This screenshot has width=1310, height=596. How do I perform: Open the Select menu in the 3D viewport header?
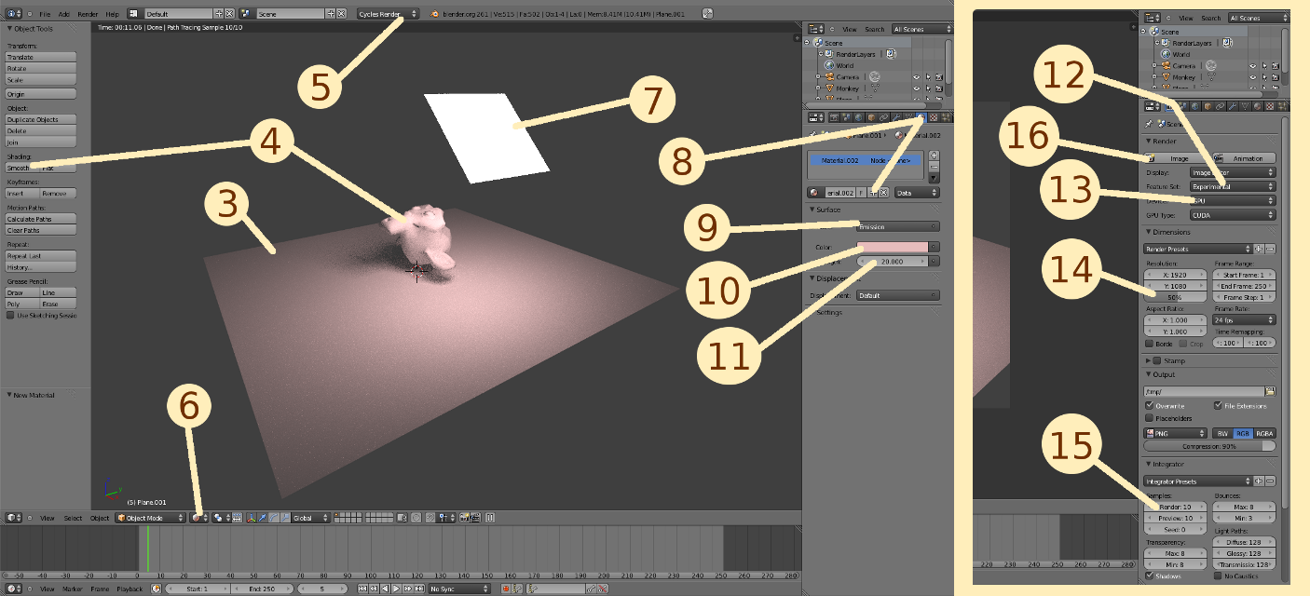coord(73,518)
